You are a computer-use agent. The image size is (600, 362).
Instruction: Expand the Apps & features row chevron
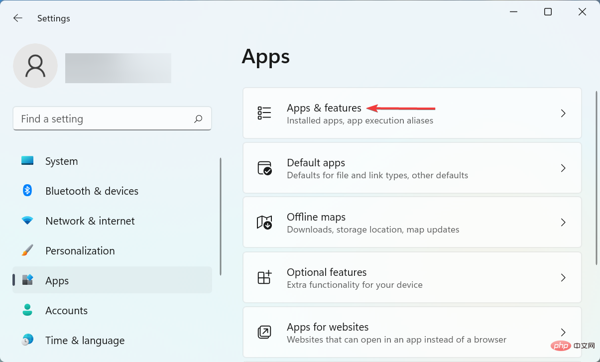tap(563, 113)
